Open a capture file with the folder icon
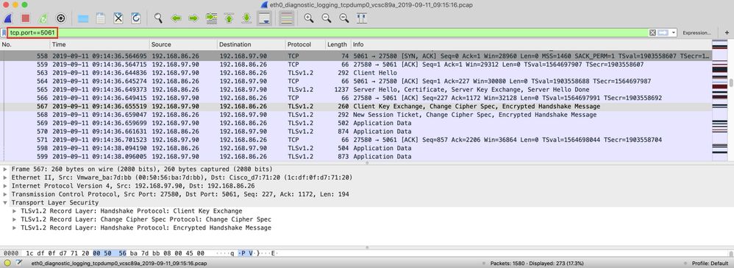 pos(83,18)
